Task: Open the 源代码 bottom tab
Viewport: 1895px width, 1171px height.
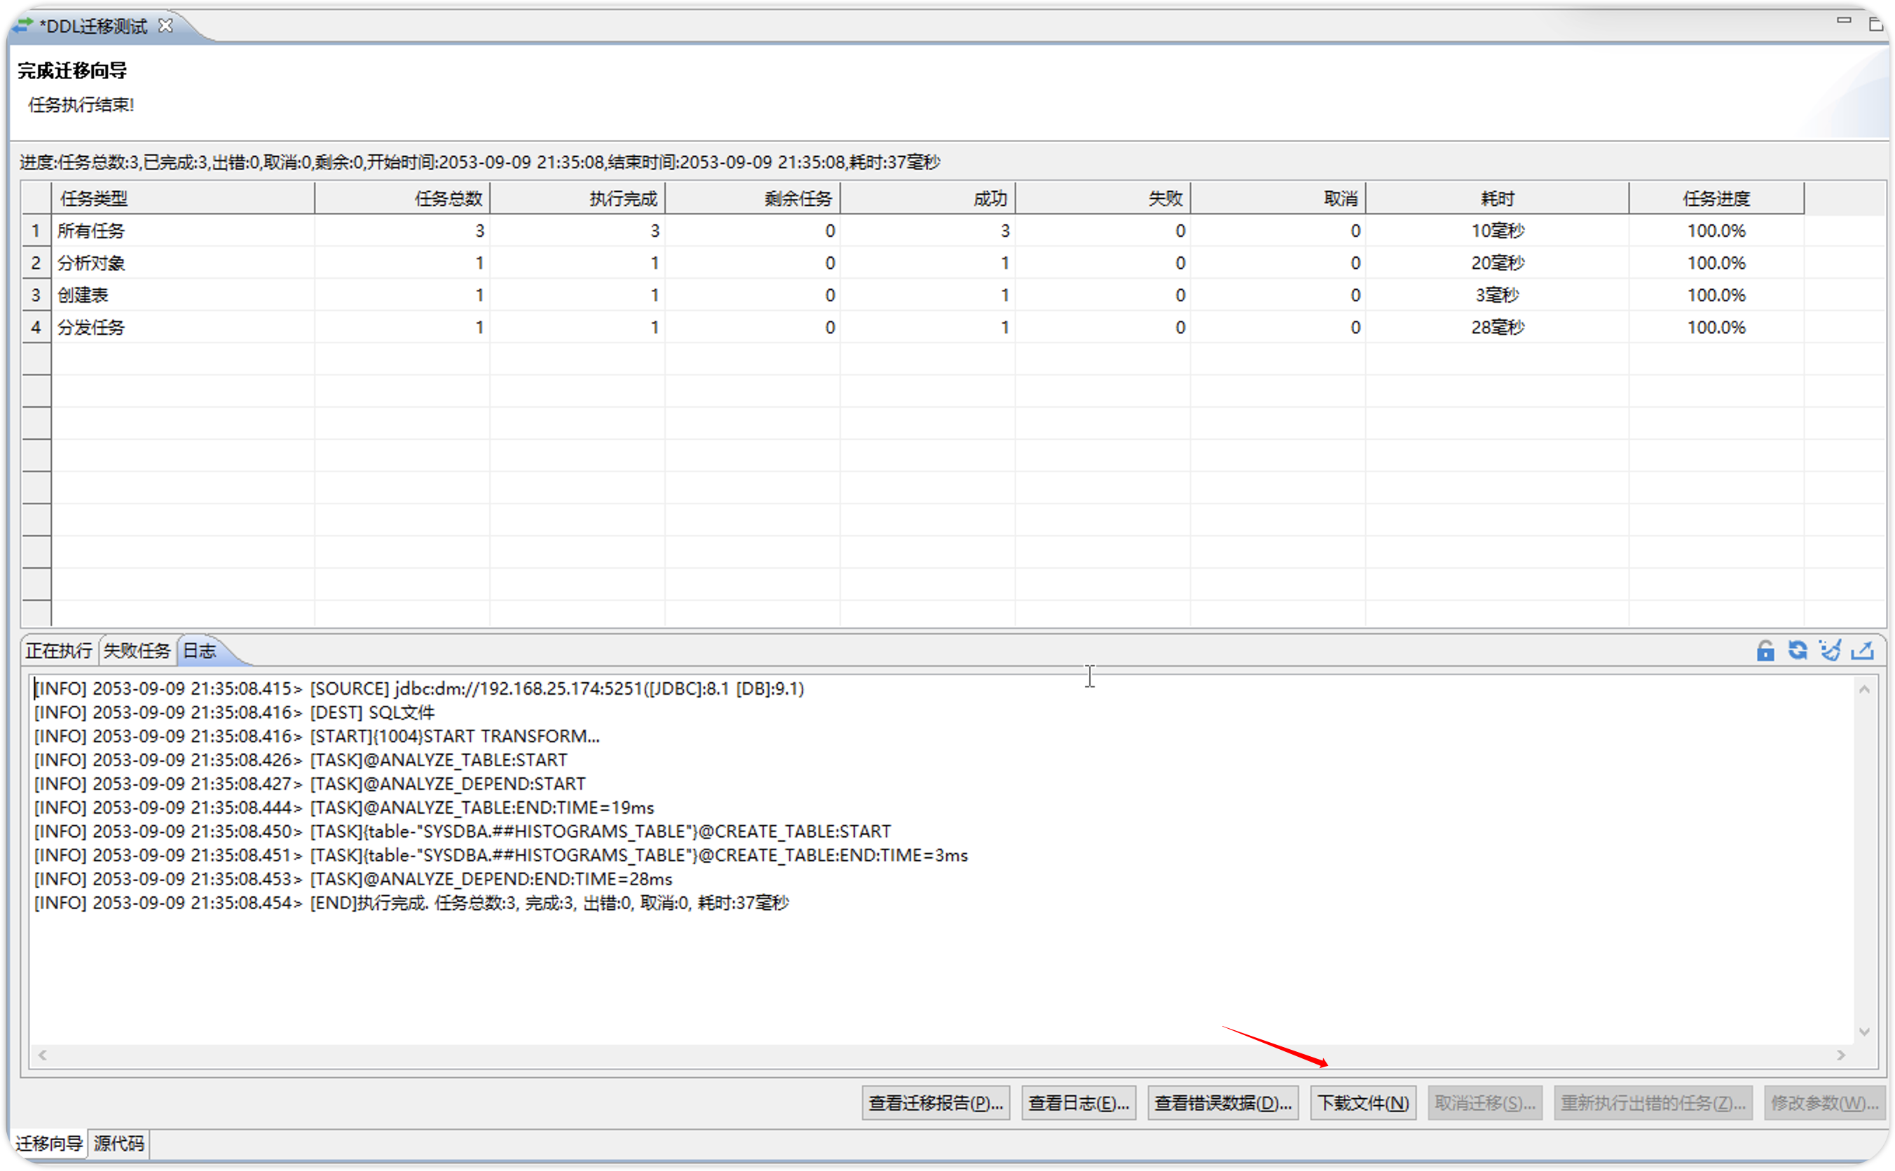Action: coord(118,1143)
